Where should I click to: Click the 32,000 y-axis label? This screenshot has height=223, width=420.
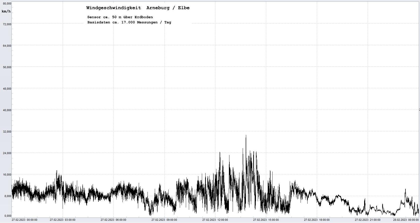(6, 132)
